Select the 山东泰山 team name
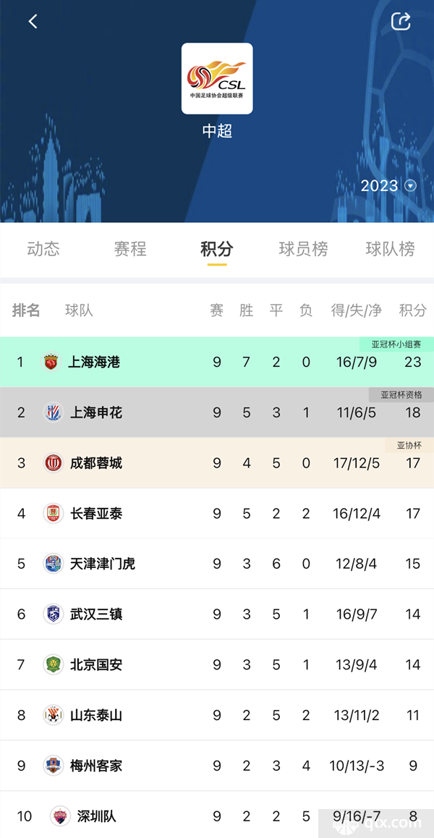 point(96,715)
